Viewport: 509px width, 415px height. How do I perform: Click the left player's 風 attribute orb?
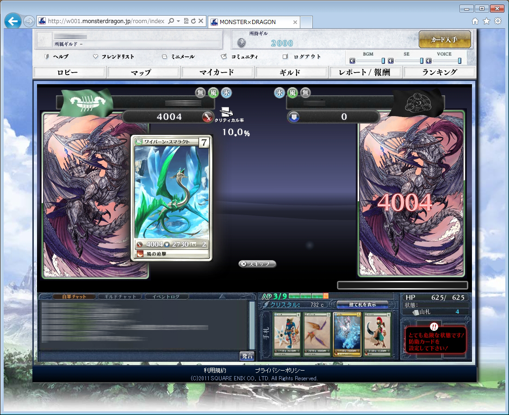[213, 93]
